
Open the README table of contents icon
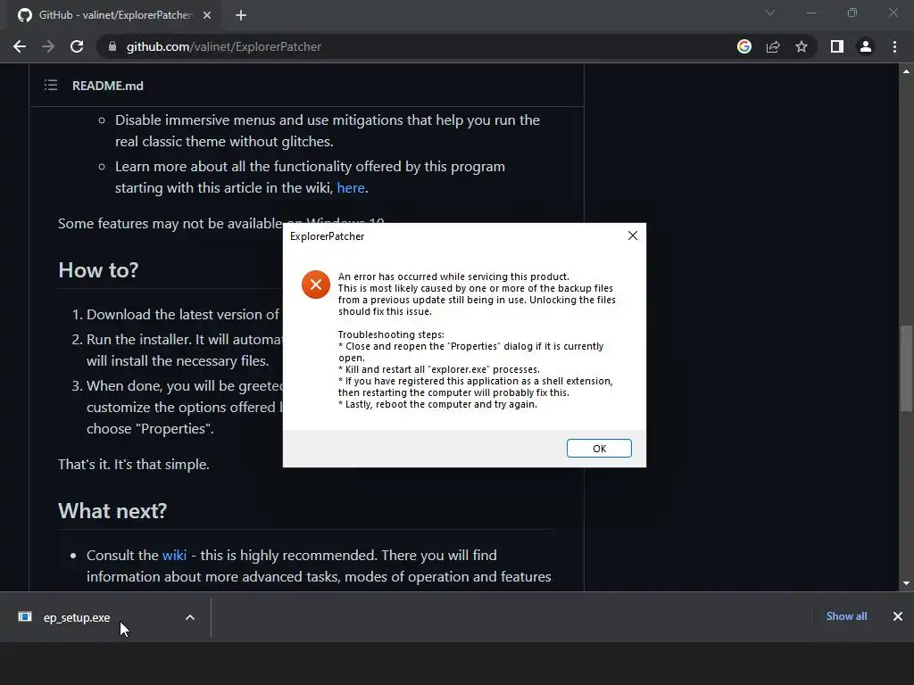click(x=51, y=86)
